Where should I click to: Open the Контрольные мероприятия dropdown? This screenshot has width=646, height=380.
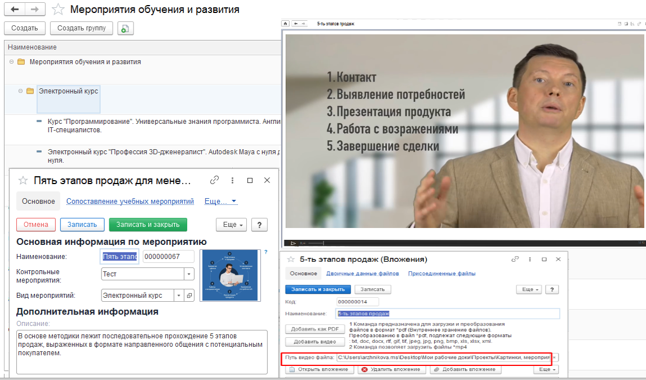[x=188, y=274]
